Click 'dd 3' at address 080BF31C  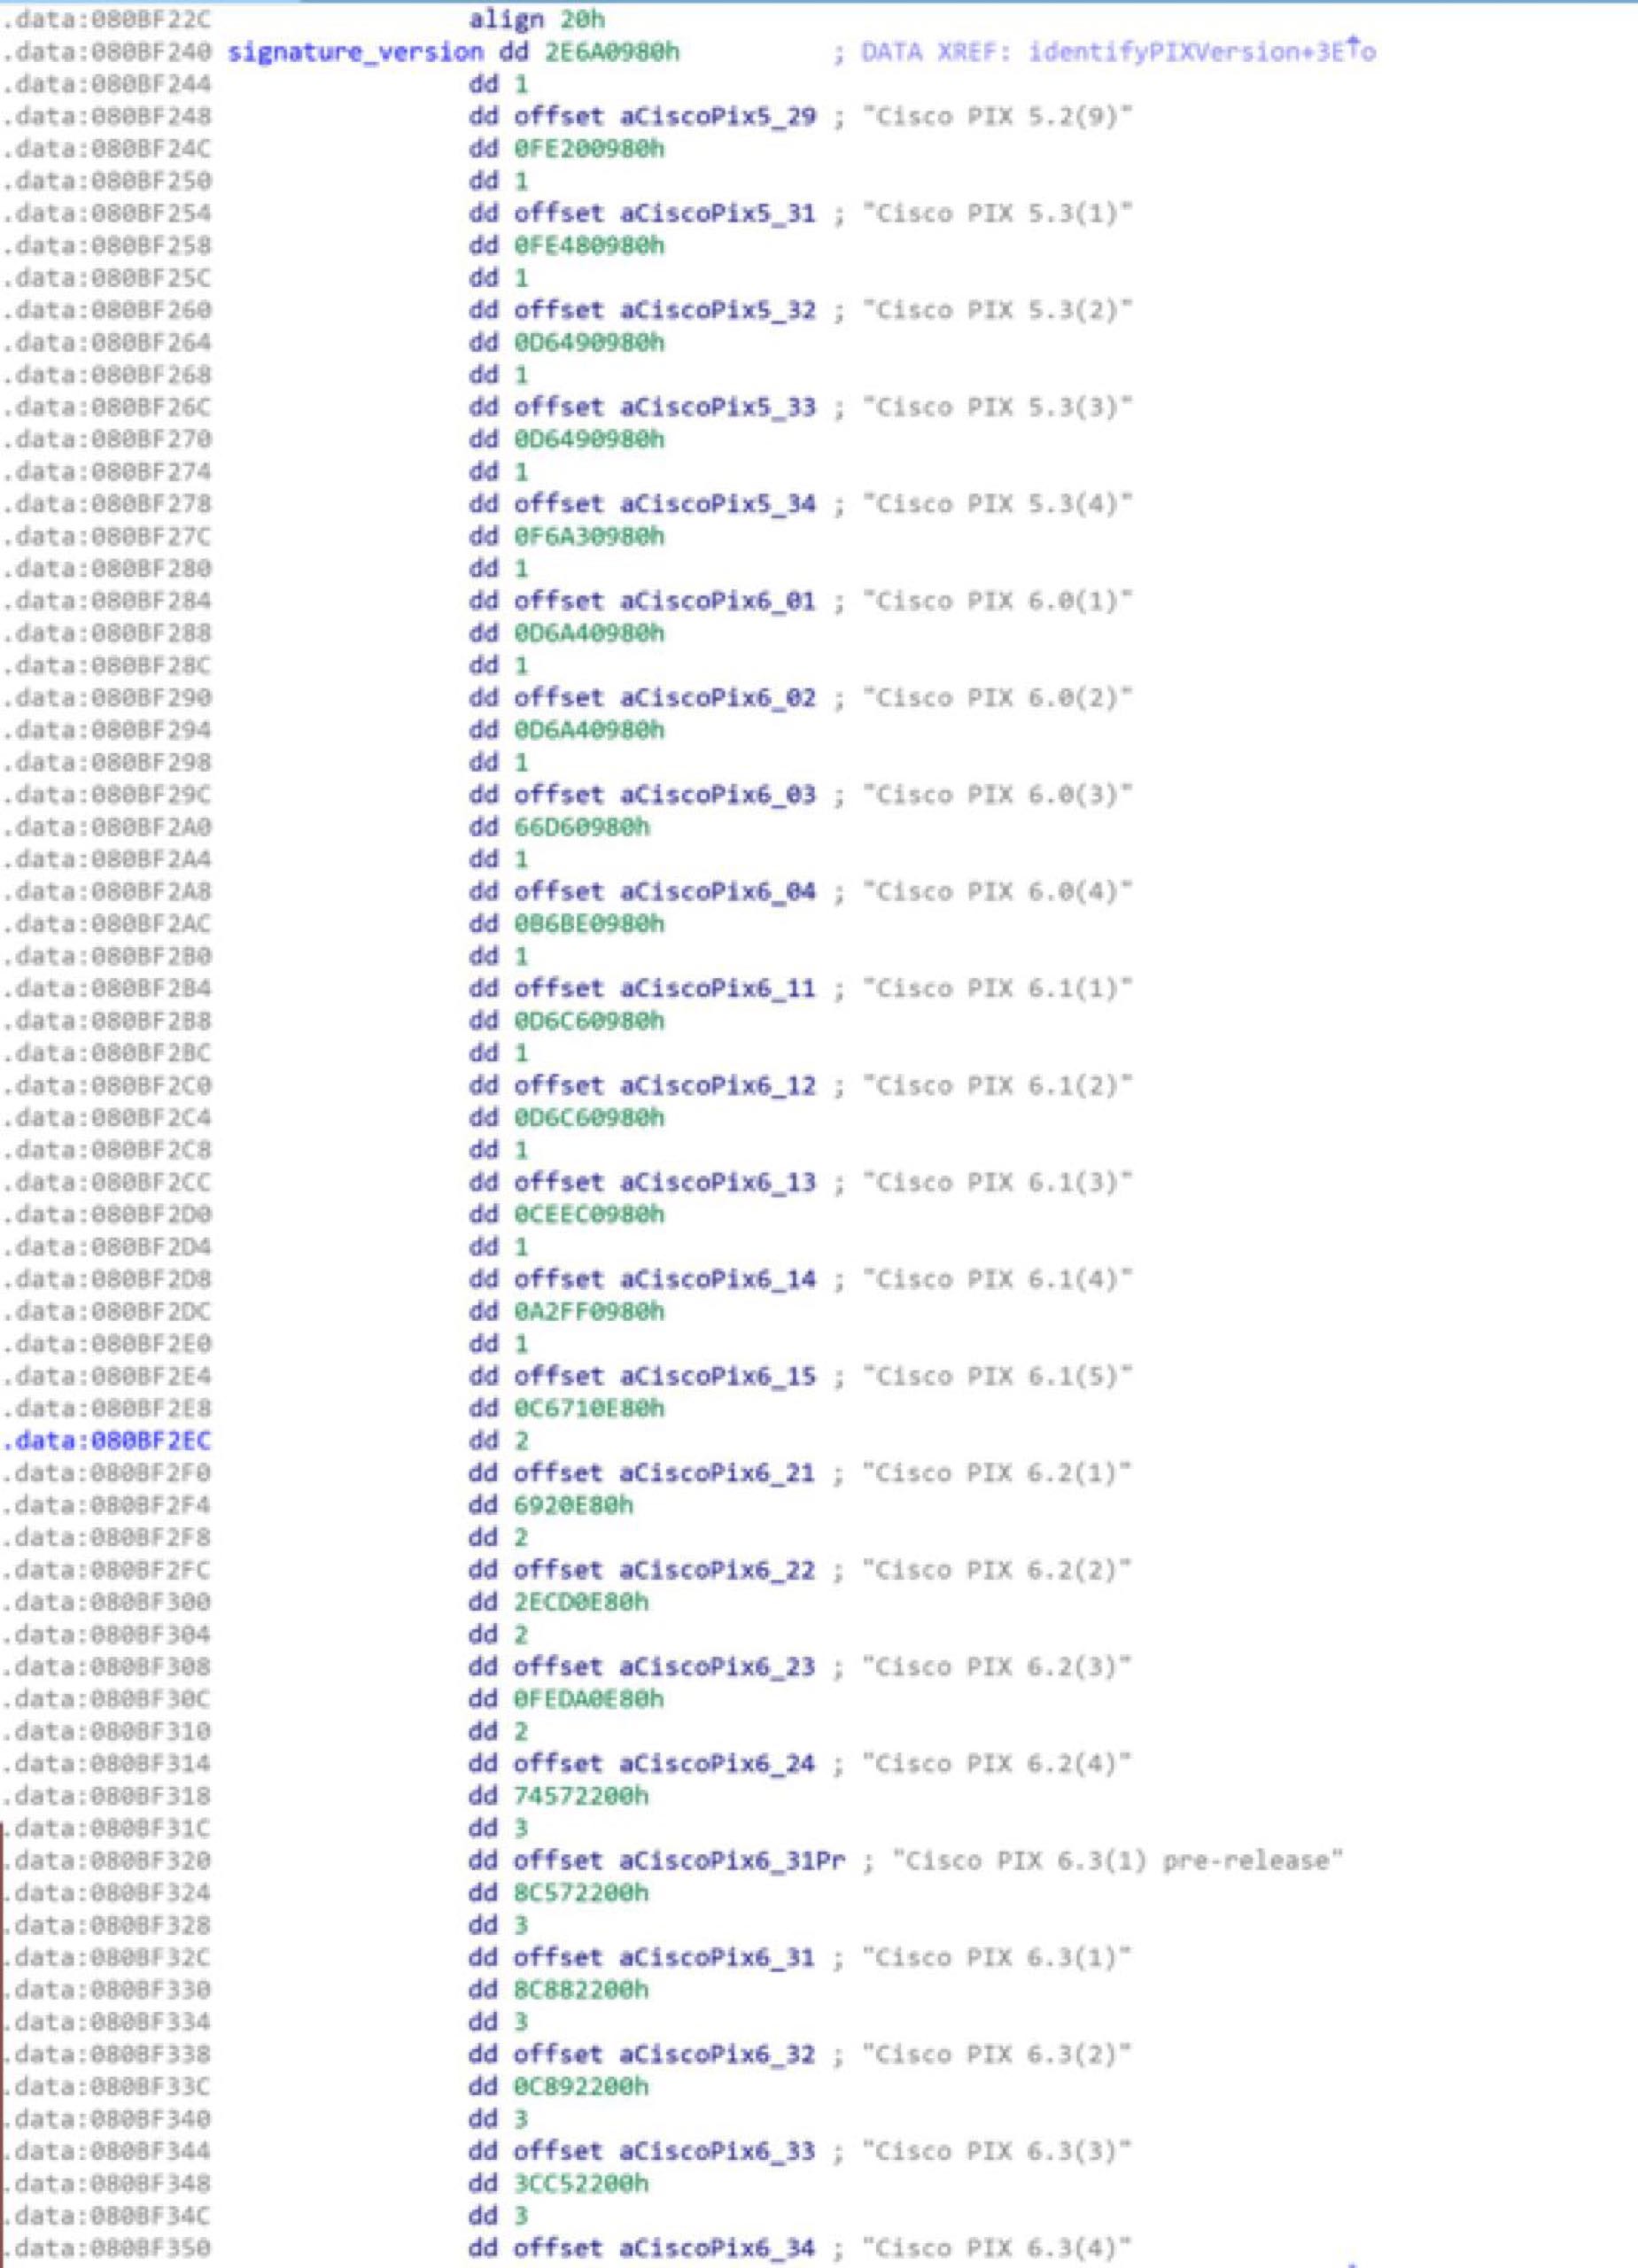coord(498,1828)
